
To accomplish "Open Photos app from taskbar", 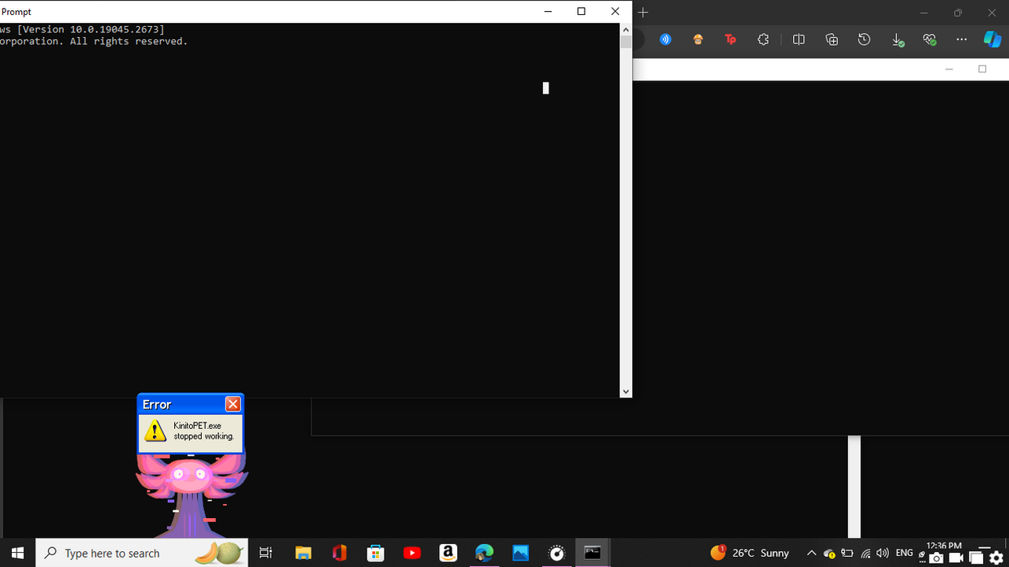I will [x=520, y=553].
